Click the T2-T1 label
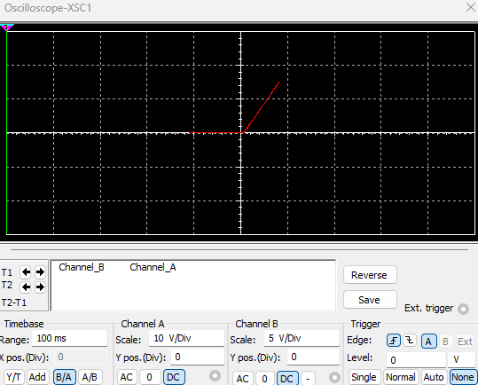Viewport: 478px width, 385px height. (x=14, y=302)
